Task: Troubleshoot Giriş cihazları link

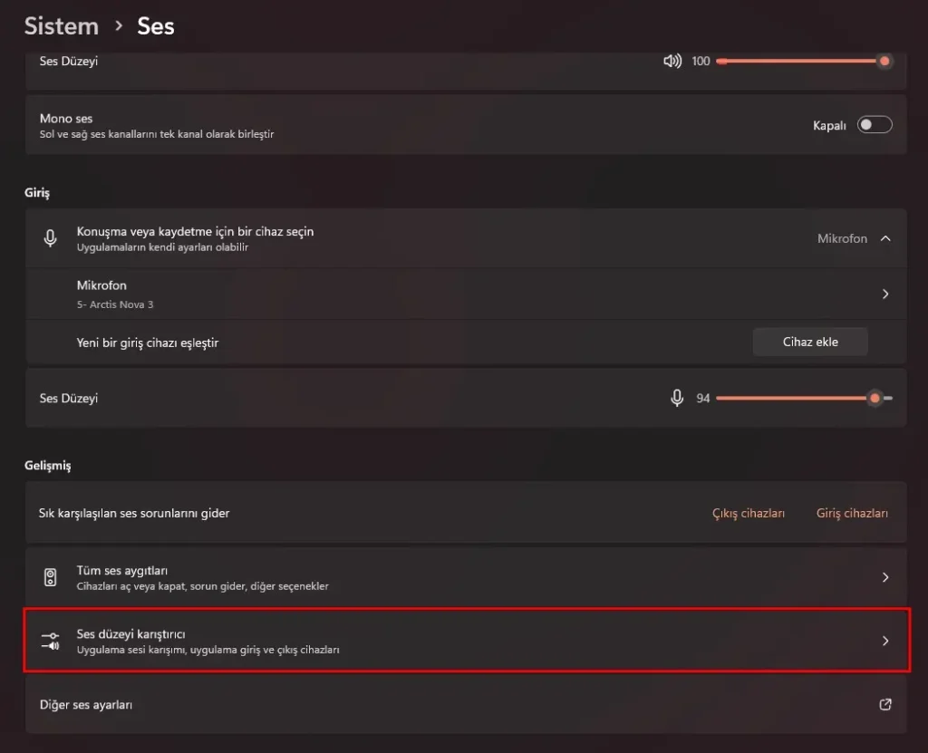Action: [852, 513]
